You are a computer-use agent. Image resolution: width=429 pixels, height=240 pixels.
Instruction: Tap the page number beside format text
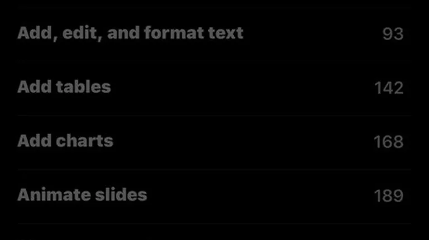coord(393,34)
